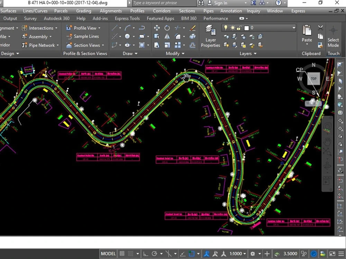
Task: Toggle hardware acceleration status icon
Action: pos(314,254)
